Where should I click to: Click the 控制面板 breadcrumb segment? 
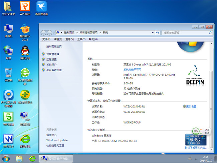pyautogui.click(x=69, y=32)
